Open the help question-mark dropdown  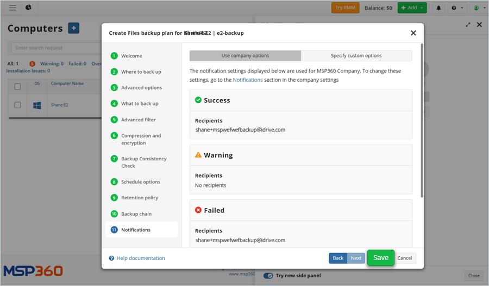click(457, 8)
